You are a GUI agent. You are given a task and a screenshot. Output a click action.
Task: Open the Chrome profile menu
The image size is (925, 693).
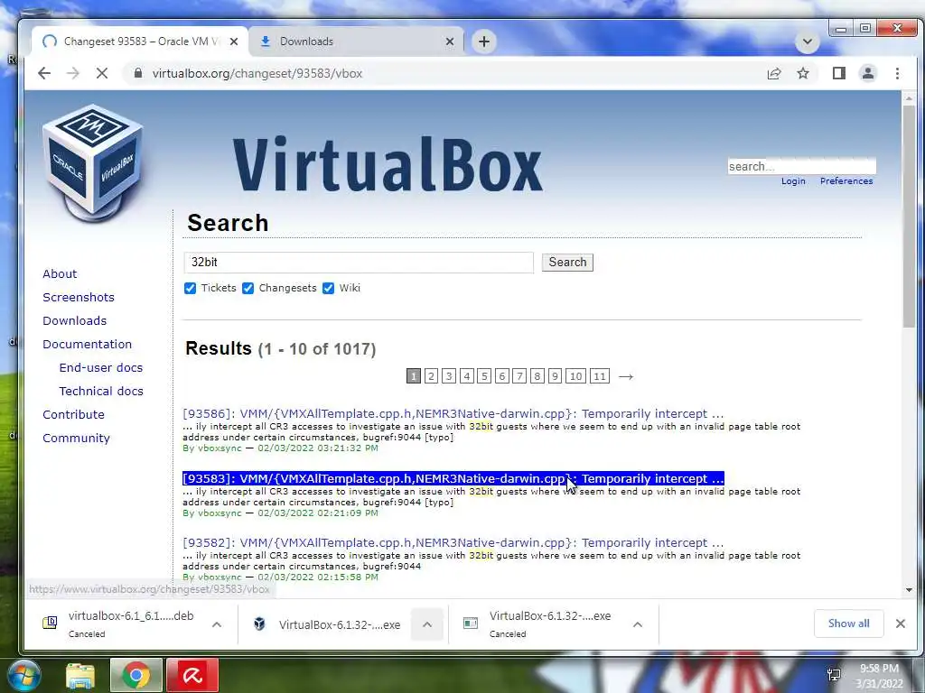868,73
